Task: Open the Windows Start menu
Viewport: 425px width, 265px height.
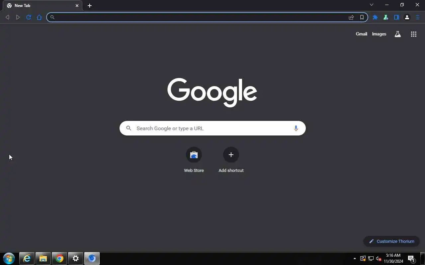Action: click(x=9, y=258)
